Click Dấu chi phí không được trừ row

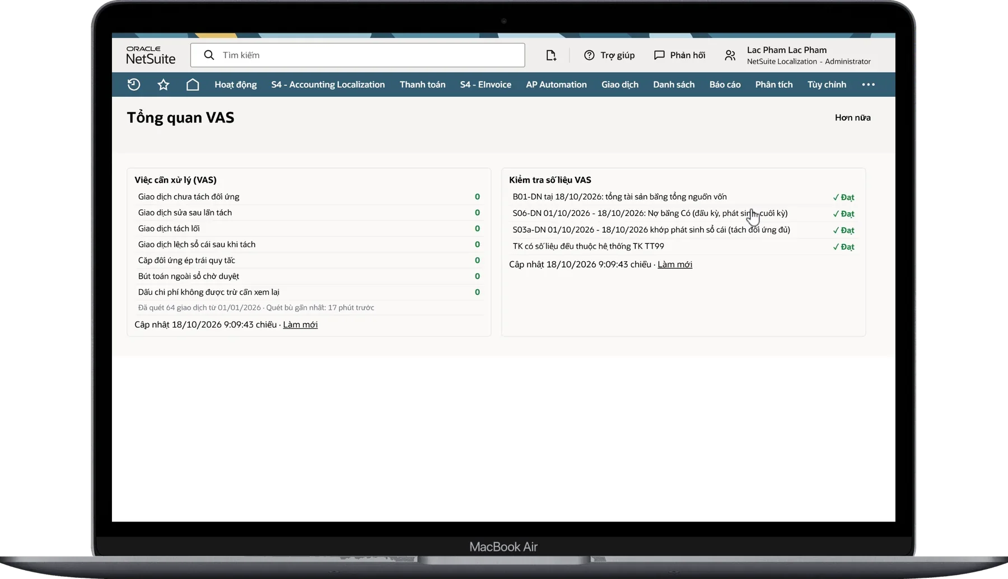point(309,292)
